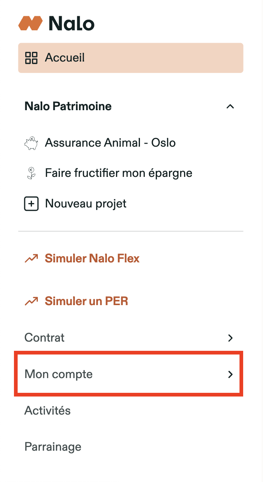Open the Simuler Nalo Flex link
Screen dimensions: 263x482
[x=92, y=259]
